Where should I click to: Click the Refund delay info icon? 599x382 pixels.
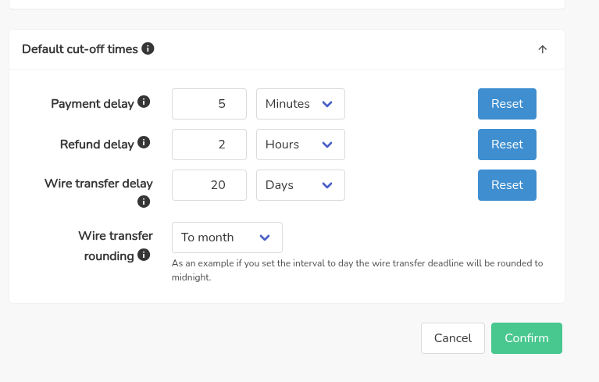tap(144, 143)
